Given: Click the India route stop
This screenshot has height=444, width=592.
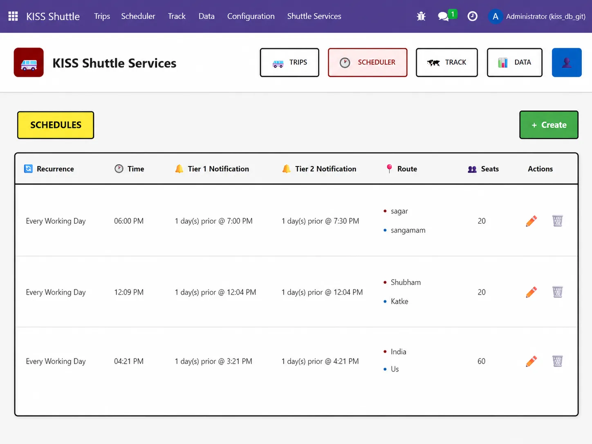Looking at the screenshot, I should point(399,352).
